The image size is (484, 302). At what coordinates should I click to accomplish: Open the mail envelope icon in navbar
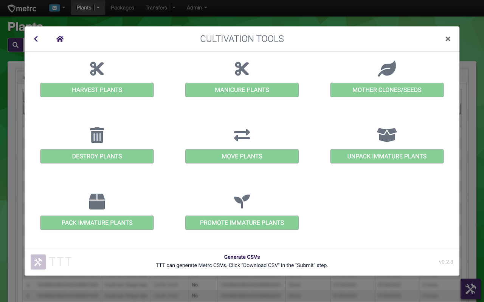tap(54, 8)
